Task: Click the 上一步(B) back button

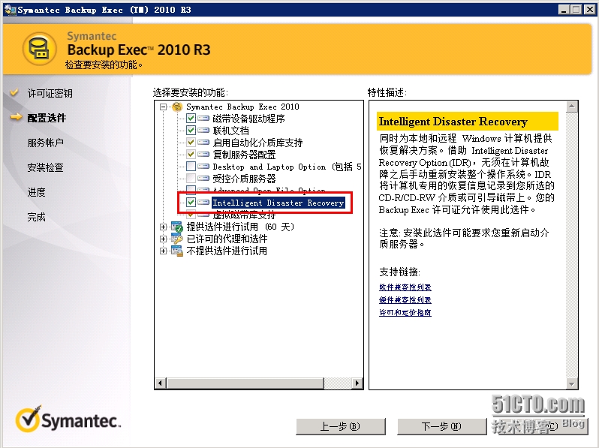Action: [x=340, y=426]
